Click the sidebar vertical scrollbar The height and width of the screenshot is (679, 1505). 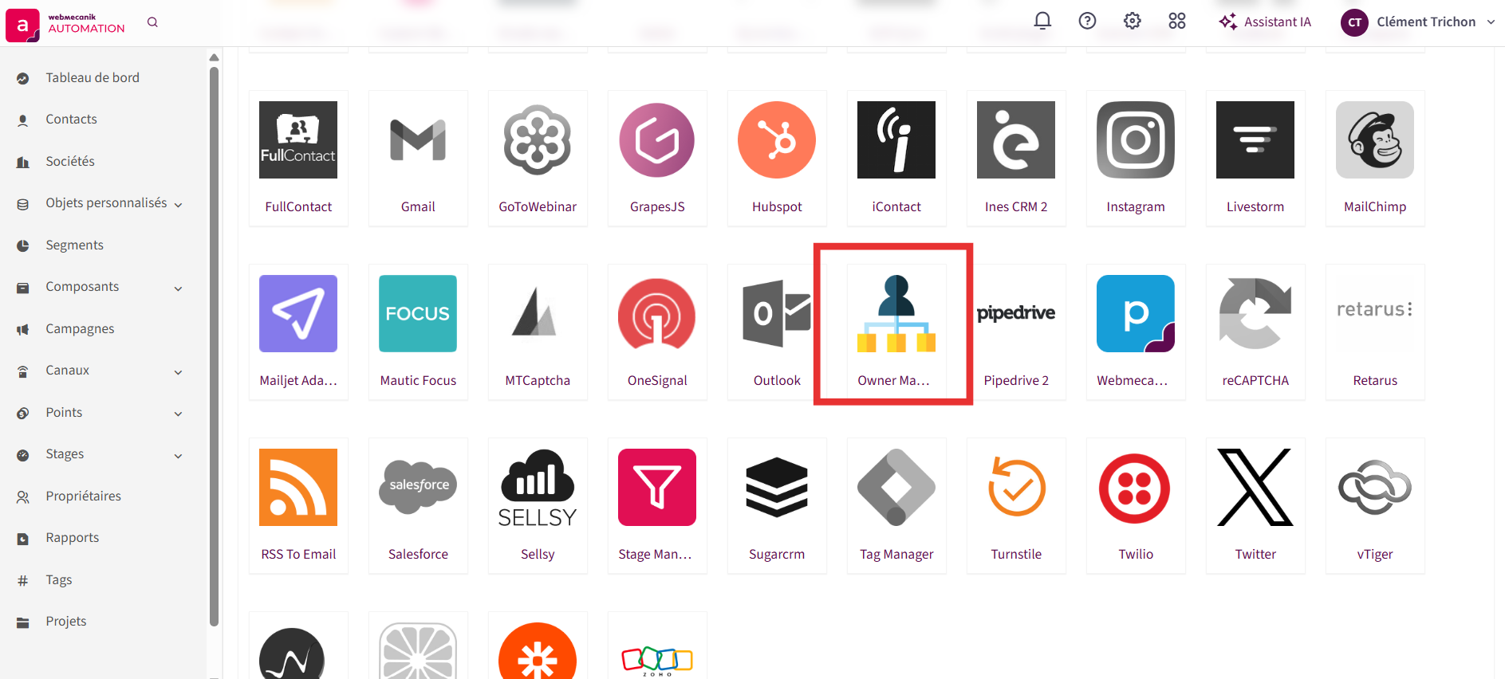(214, 346)
